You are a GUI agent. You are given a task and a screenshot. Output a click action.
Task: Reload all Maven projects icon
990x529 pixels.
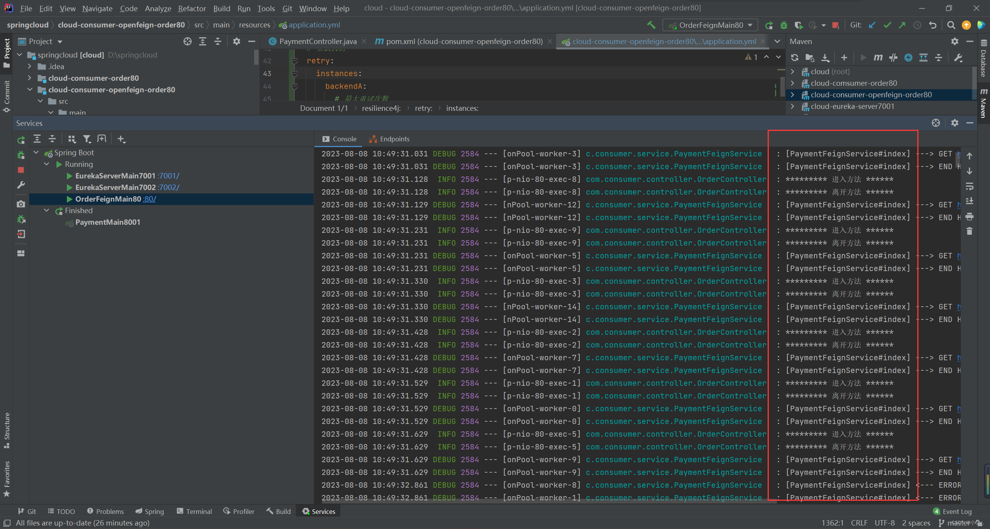coord(795,58)
